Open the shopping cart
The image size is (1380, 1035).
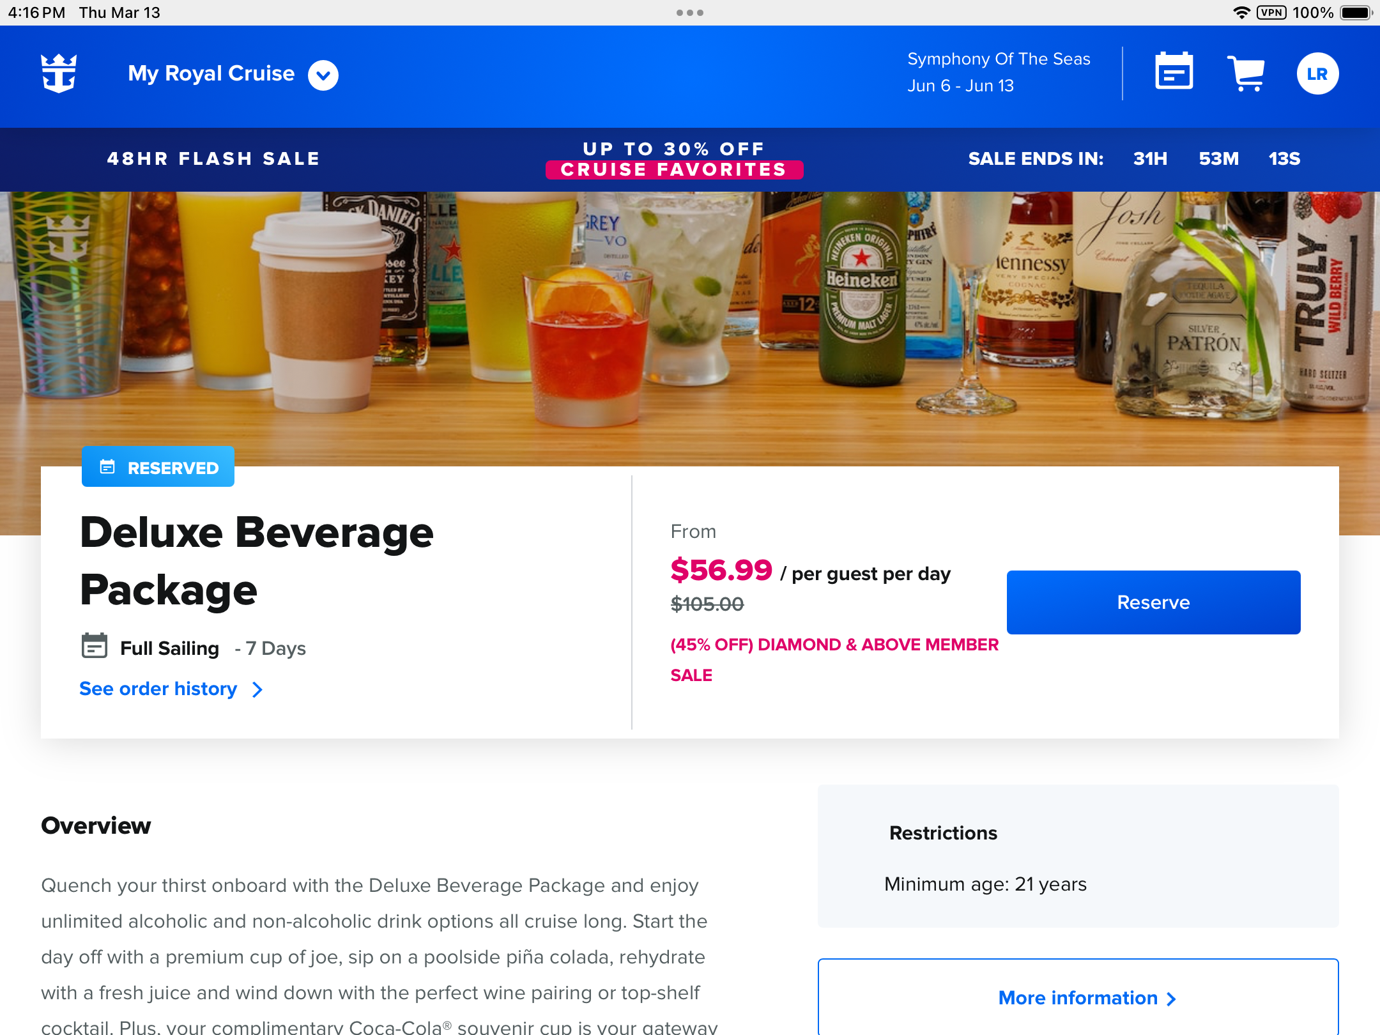pyautogui.click(x=1246, y=73)
